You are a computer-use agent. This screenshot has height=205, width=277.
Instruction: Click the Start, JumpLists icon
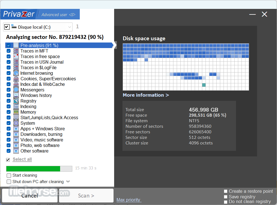(16, 118)
